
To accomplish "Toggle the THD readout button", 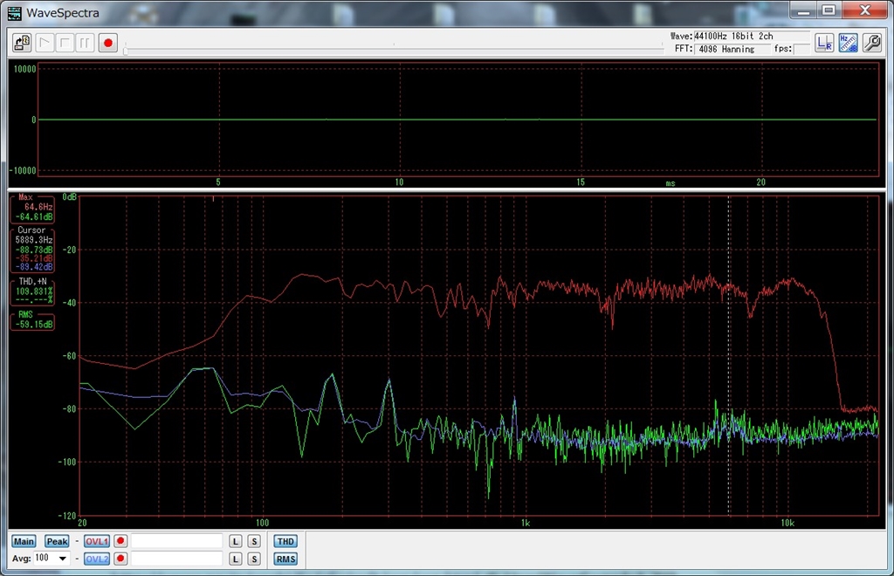I will [285, 541].
